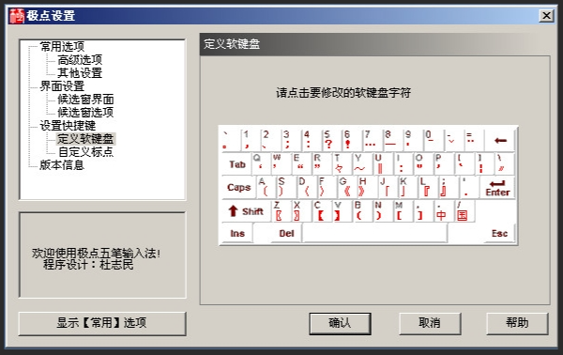
Task: Select 候选窗界面 tree item
Action: click(x=85, y=100)
